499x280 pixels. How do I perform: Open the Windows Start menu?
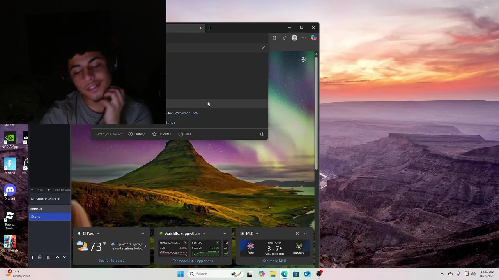(180, 274)
